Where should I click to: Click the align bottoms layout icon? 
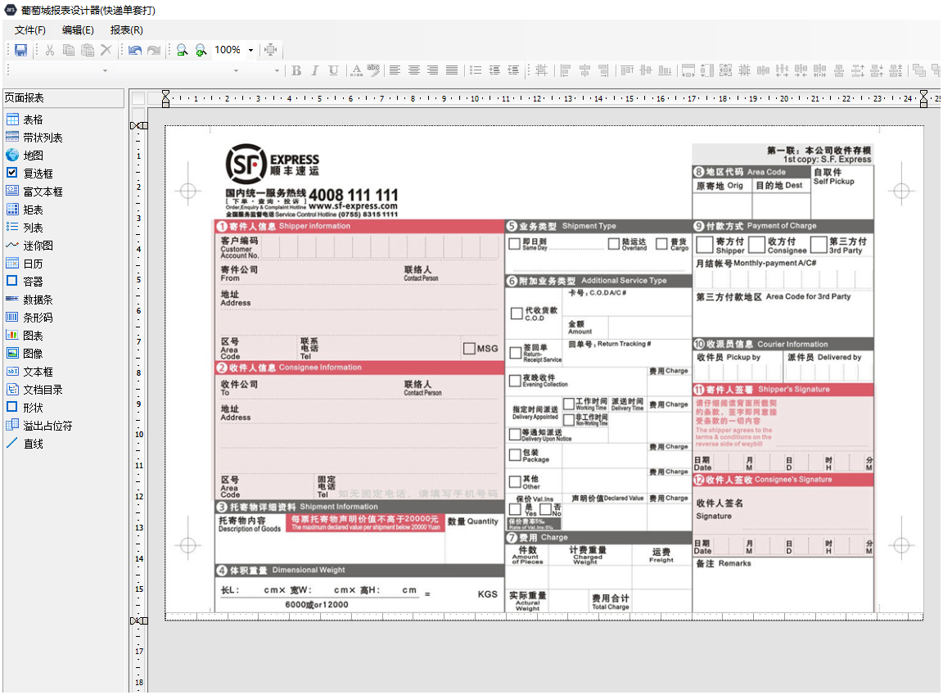(665, 70)
